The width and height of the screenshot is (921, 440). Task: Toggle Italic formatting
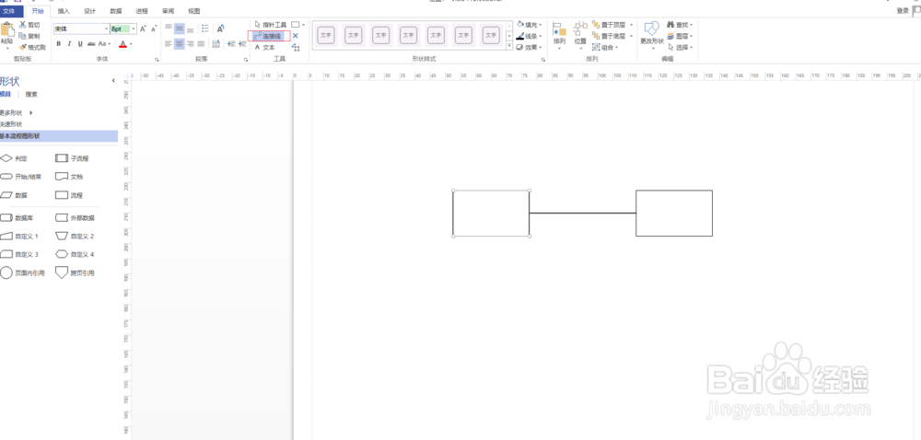pos(69,44)
